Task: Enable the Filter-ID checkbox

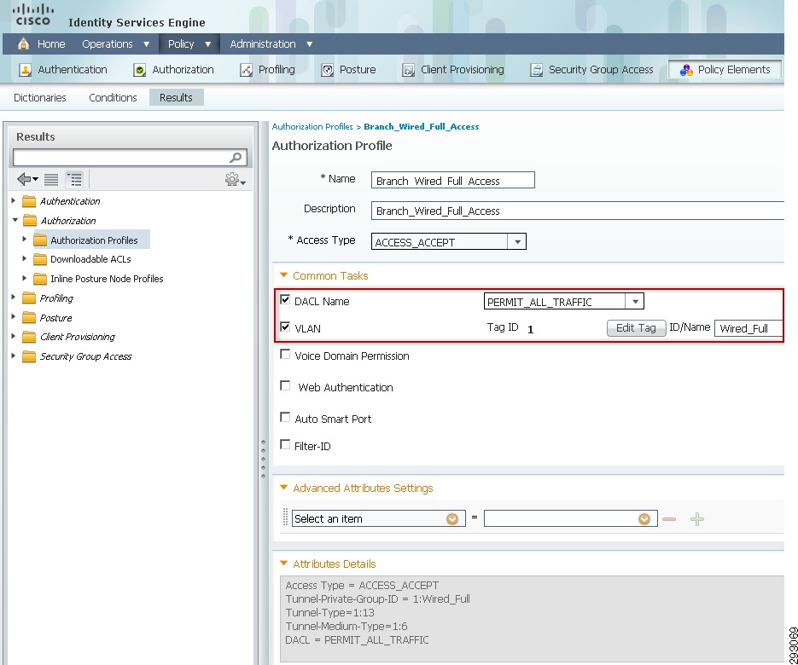Action: tap(286, 444)
